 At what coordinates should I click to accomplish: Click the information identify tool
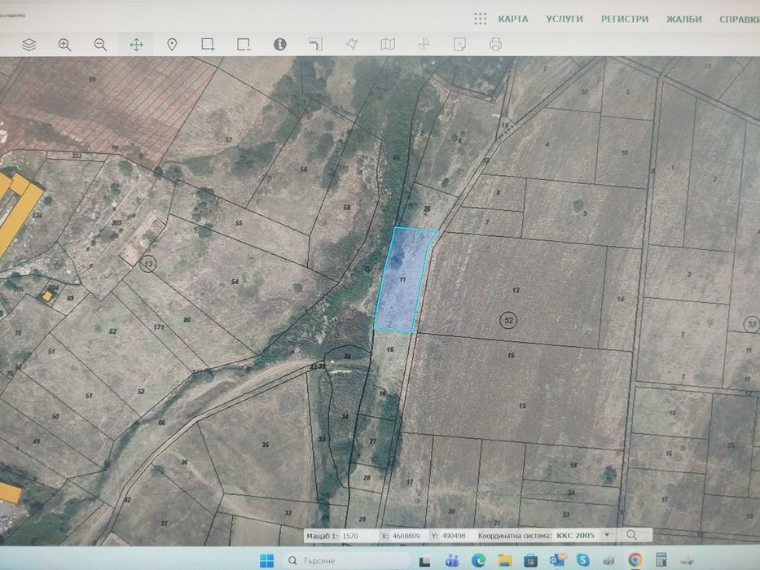point(279,45)
